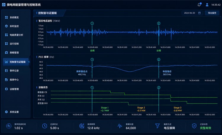Click marker 1 on the PCC frequency chart
222x135 pixels.
coord(92,60)
